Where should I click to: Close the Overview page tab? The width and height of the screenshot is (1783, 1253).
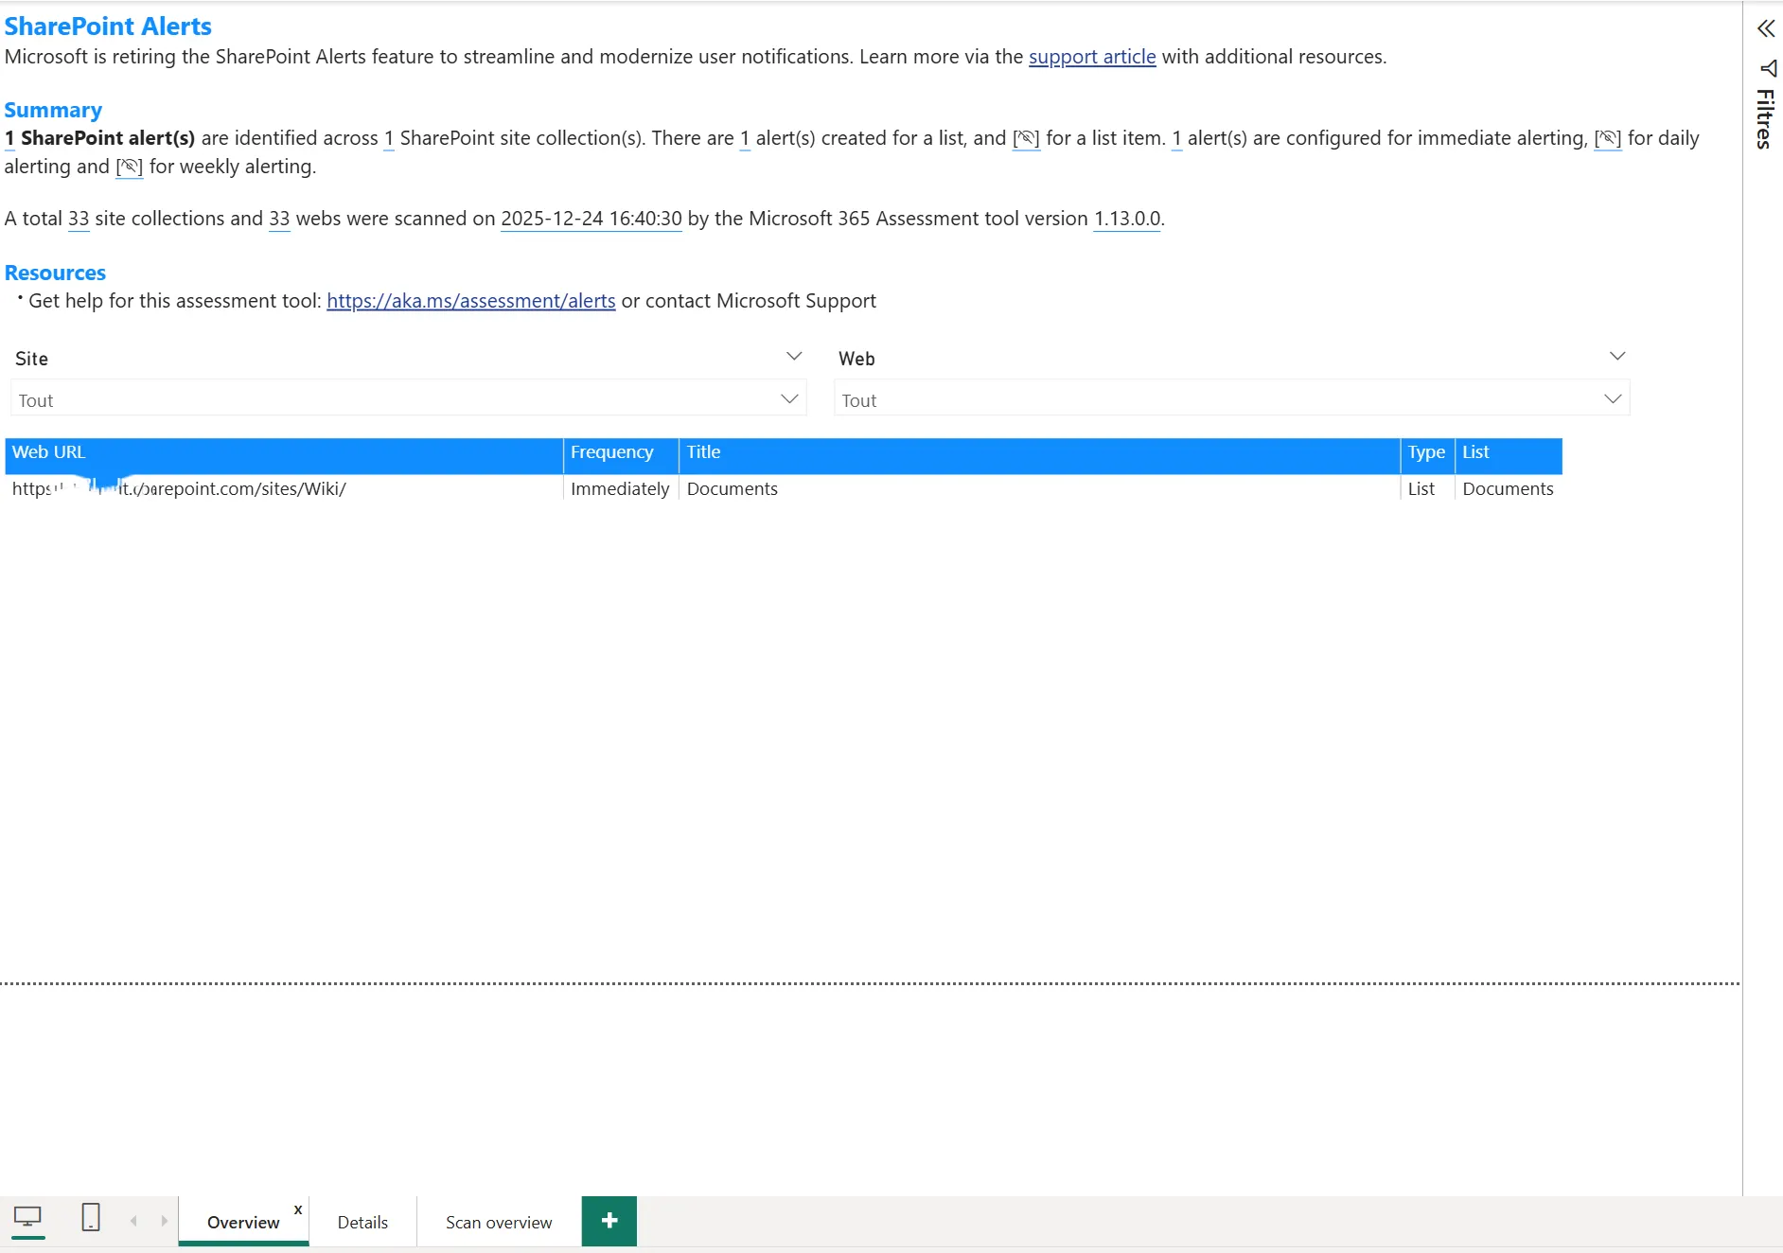coord(298,1209)
